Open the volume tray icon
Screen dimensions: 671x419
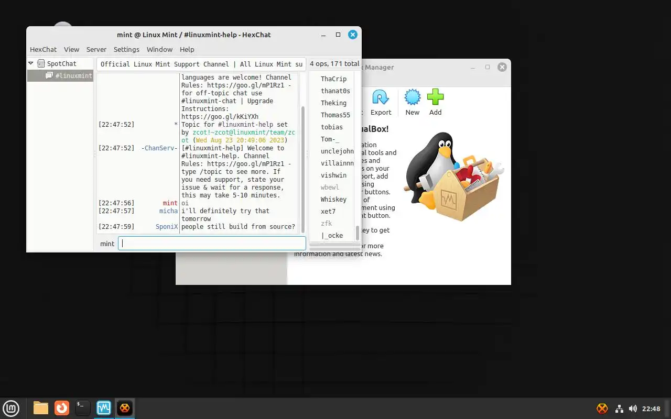click(633, 409)
